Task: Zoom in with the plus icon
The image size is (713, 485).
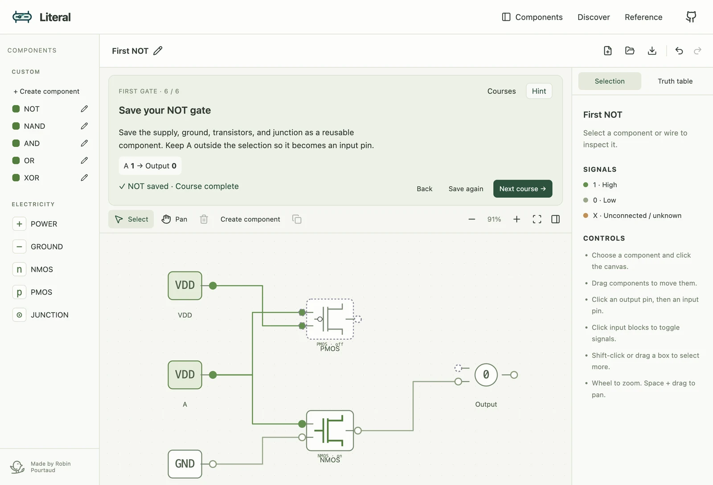Action: click(x=516, y=219)
